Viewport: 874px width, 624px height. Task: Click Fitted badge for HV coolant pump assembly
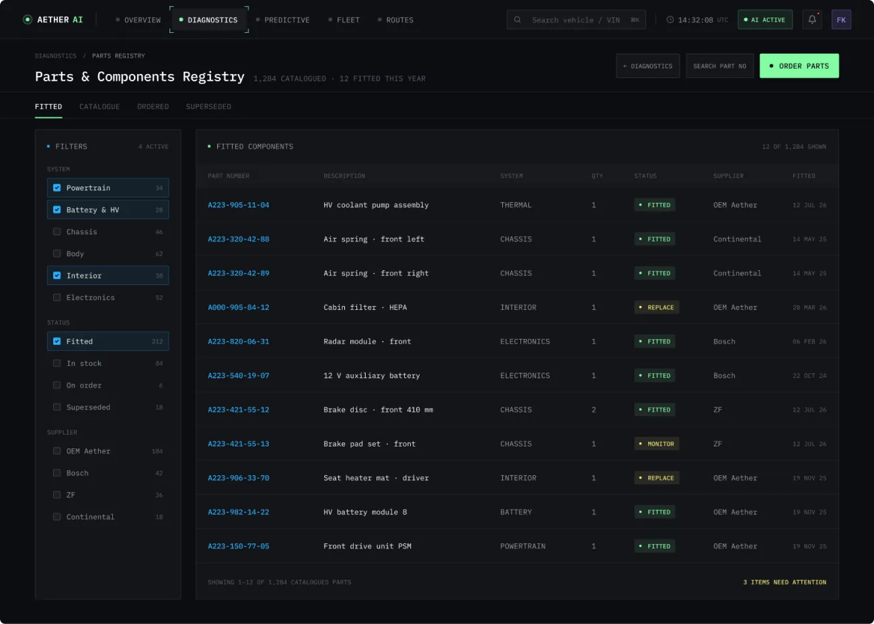[x=655, y=205]
